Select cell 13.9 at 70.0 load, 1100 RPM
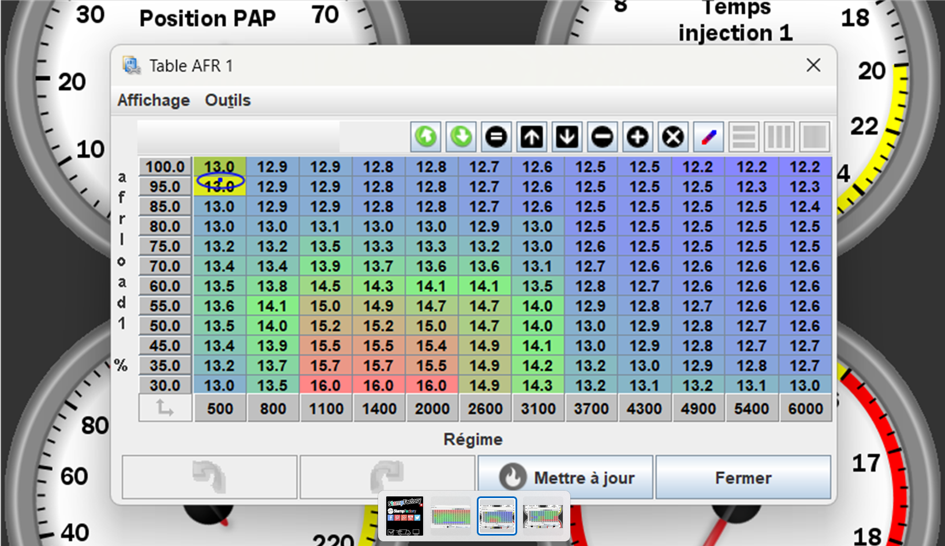Image resolution: width=945 pixels, height=546 pixels. pos(326,266)
